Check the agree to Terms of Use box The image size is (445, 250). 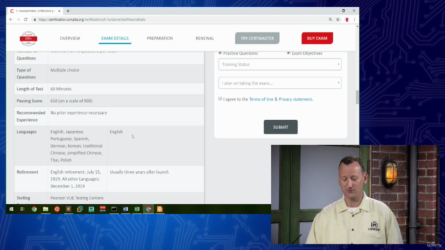point(220,99)
